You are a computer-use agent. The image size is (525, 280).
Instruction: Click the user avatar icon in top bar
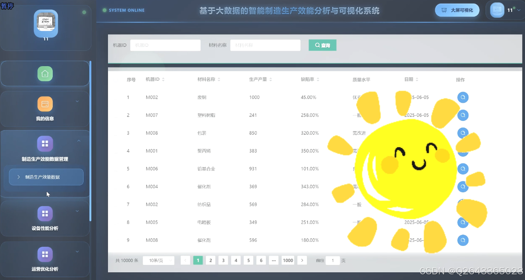click(x=497, y=10)
